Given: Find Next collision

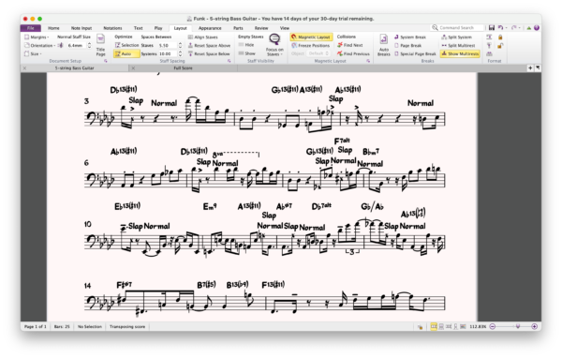Looking at the screenshot, I should coord(350,45).
